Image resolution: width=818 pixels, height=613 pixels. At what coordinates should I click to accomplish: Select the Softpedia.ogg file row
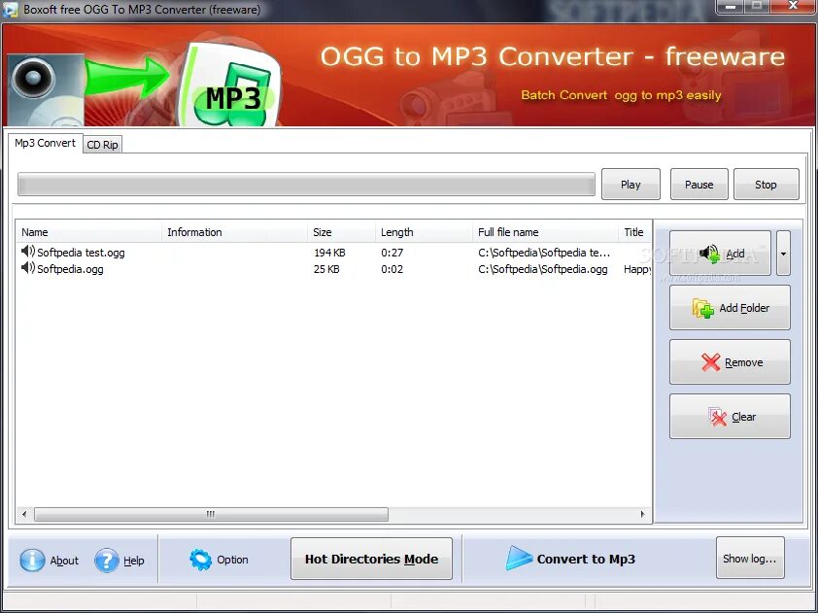tap(334, 269)
